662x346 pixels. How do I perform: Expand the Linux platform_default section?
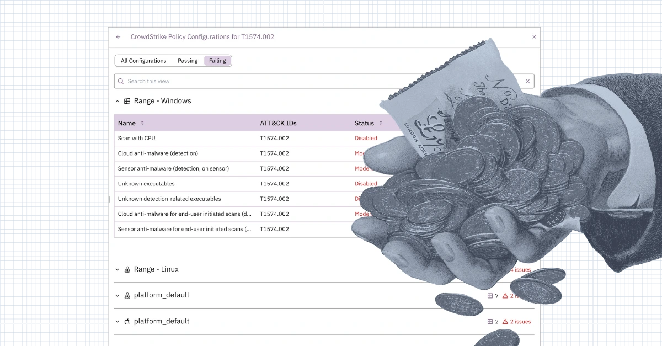117,295
